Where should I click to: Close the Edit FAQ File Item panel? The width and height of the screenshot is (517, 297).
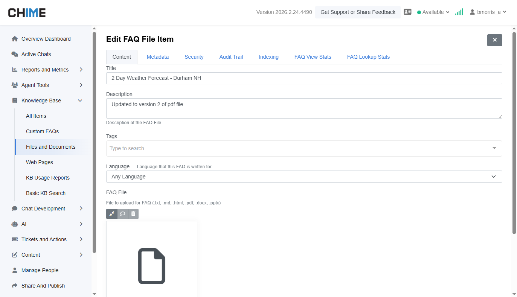pyautogui.click(x=494, y=40)
